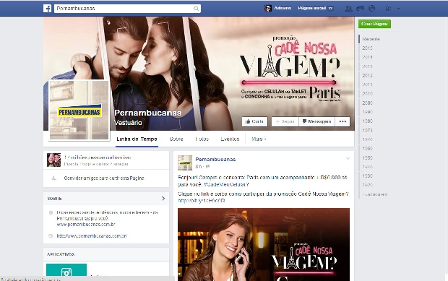Jump to 2010 in timeline
Image resolution: width=448 pixels, height=281 pixels.
tap(367, 94)
